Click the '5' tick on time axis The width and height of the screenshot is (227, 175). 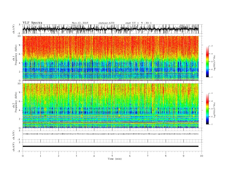click(112, 156)
